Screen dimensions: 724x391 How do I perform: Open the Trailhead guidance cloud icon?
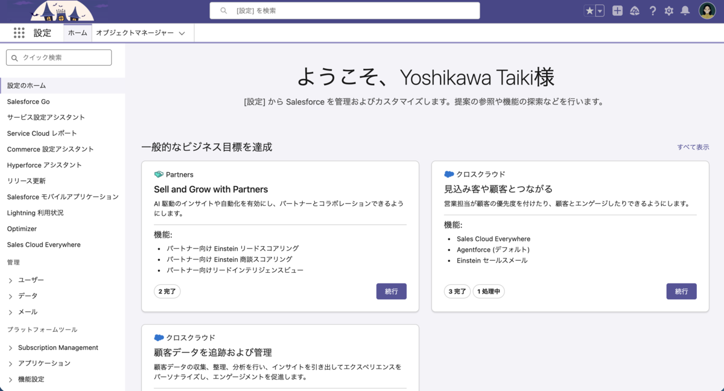pyautogui.click(x=635, y=11)
